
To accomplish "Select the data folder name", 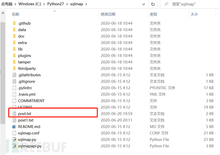I will click(x=22, y=30).
